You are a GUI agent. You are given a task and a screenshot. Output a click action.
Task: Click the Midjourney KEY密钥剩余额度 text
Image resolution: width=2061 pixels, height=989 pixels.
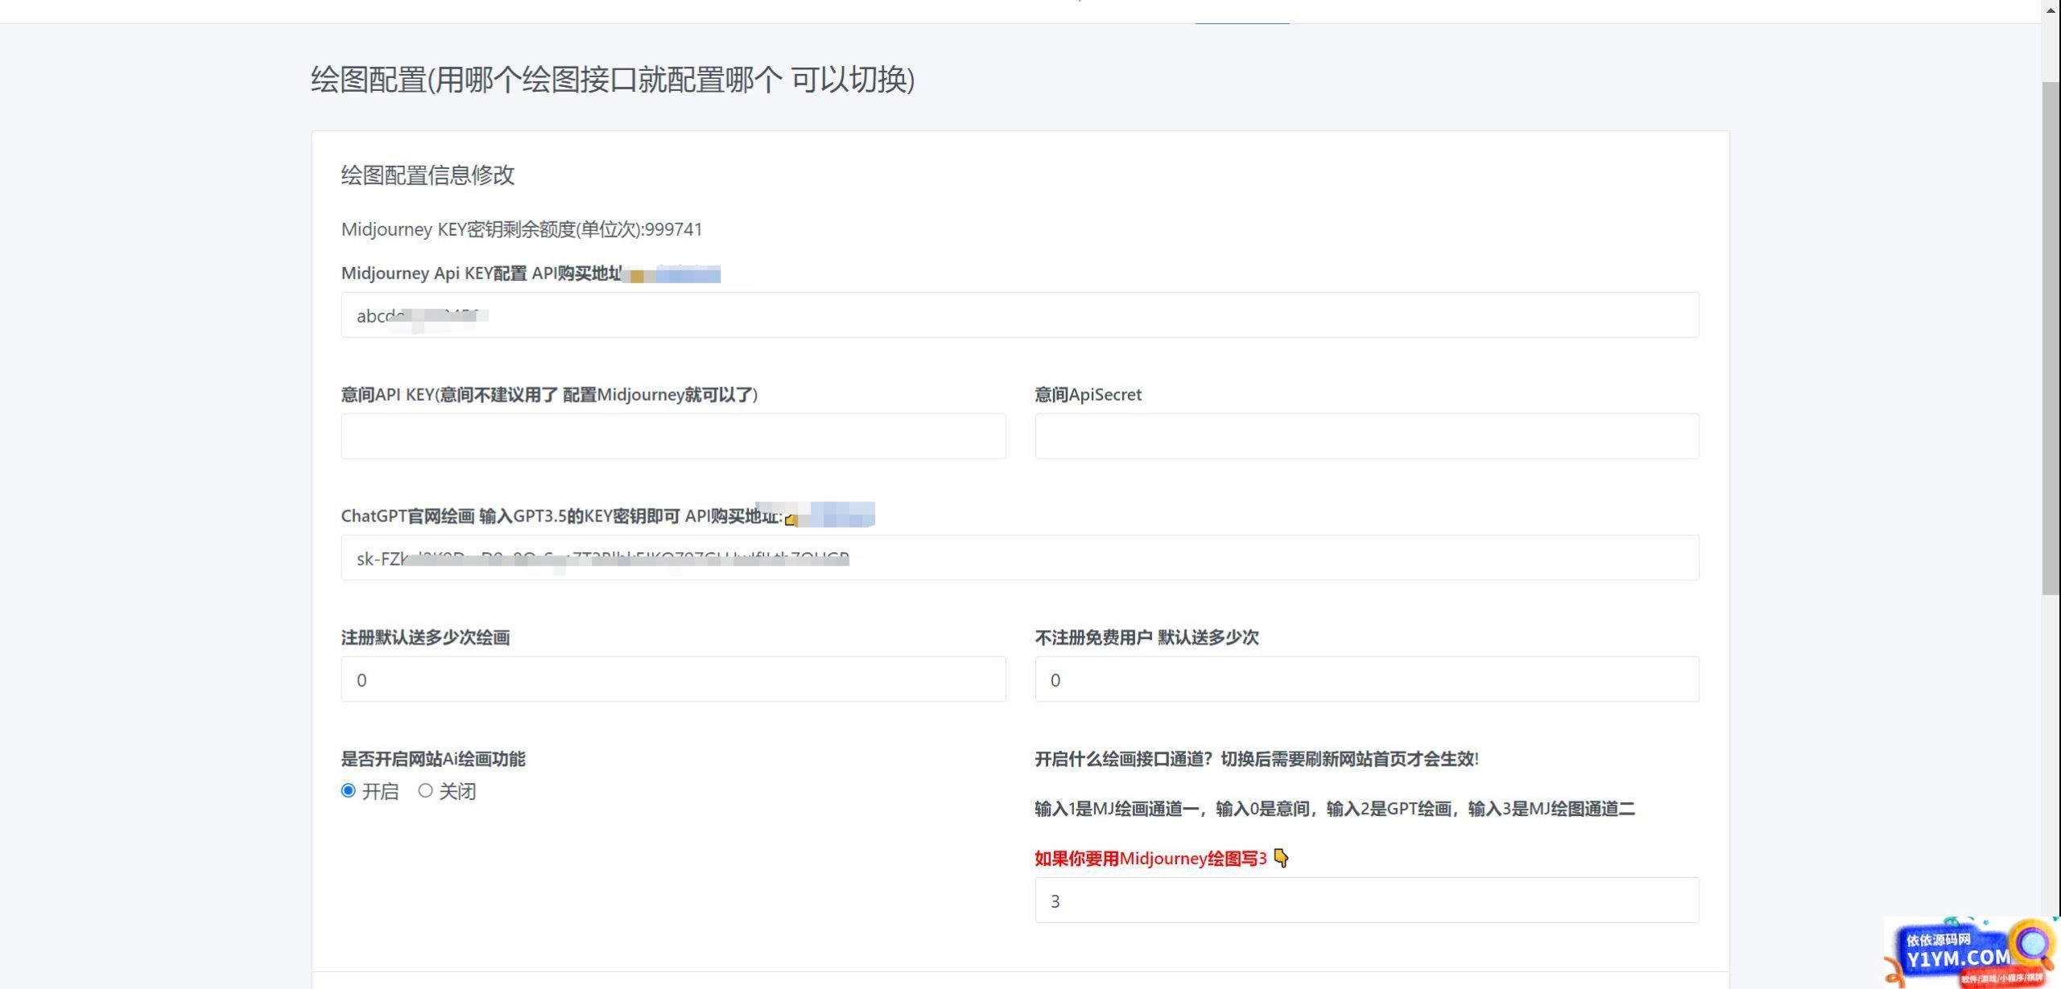coord(522,229)
